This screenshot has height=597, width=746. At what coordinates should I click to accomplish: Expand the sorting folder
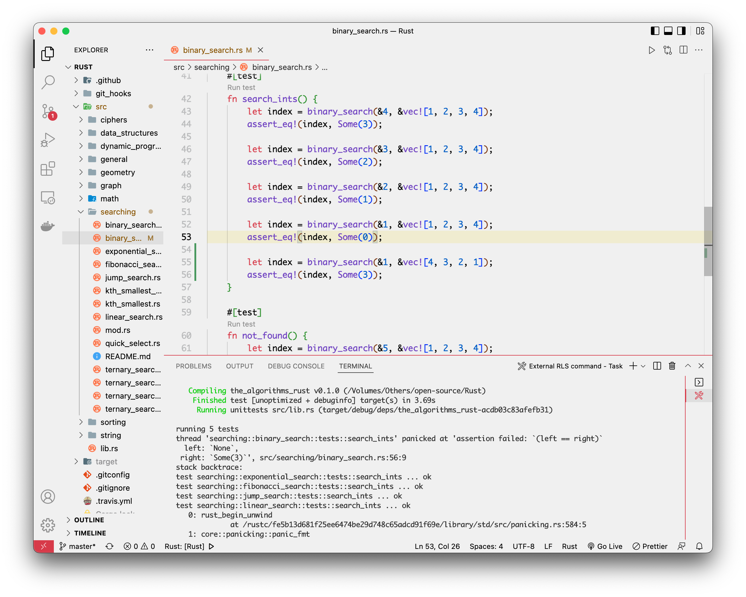(81, 422)
